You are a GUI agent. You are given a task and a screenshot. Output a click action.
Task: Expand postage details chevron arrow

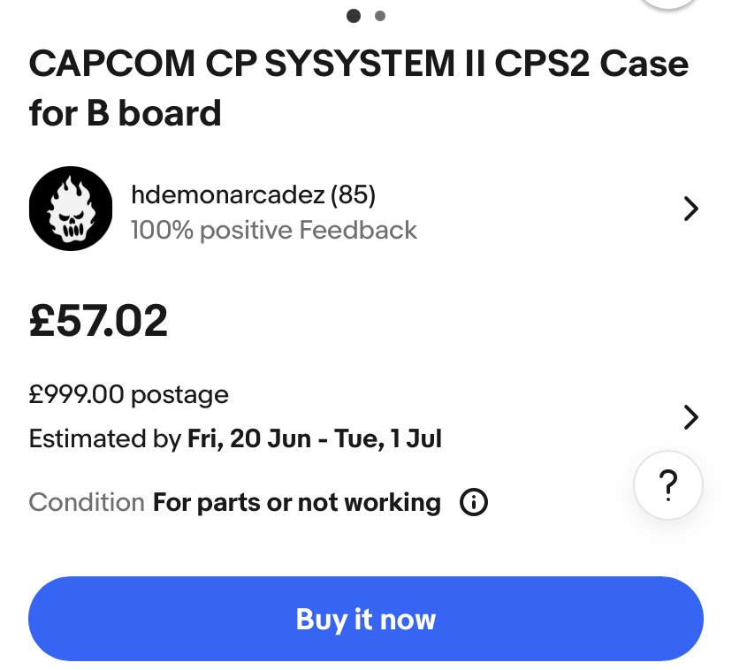[691, 417]
